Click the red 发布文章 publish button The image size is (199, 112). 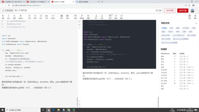(183, 10)
